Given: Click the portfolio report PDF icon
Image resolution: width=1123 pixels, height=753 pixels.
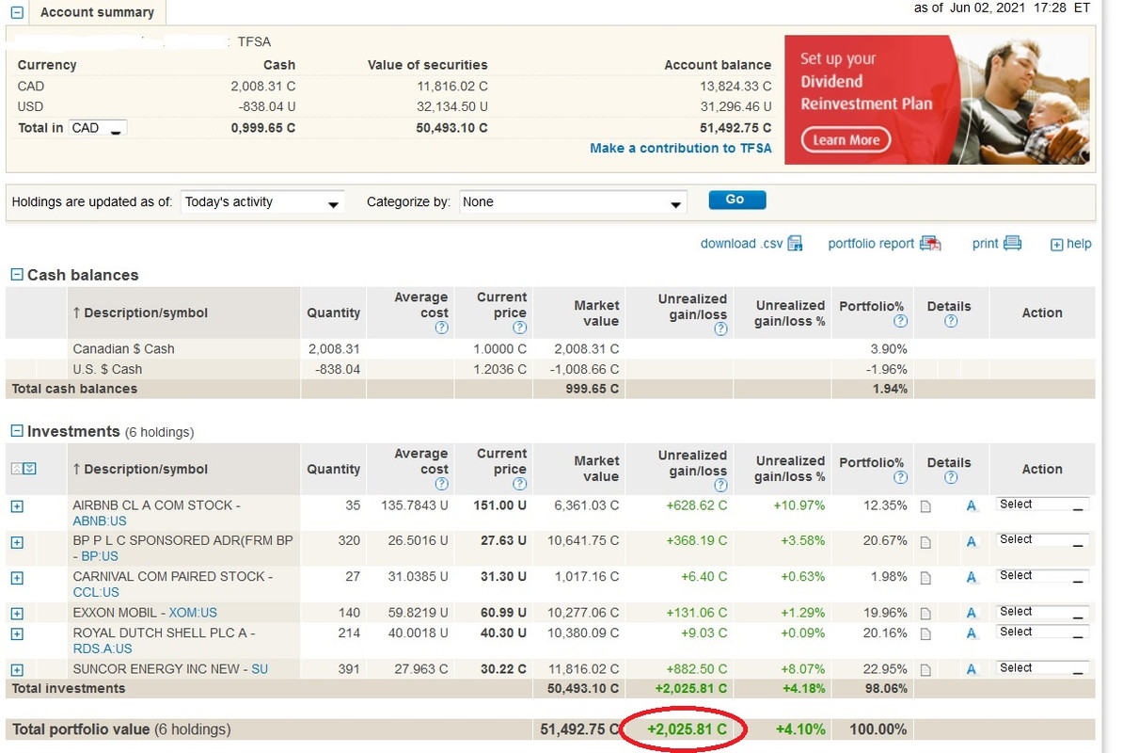Looking at the screenshot, I should coord(929,244).
